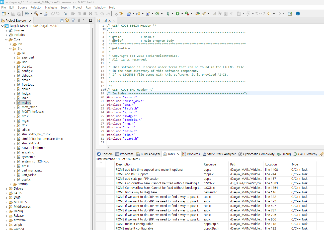
Task: Toggle code fold marker at line 18
Action: point(105,90)
